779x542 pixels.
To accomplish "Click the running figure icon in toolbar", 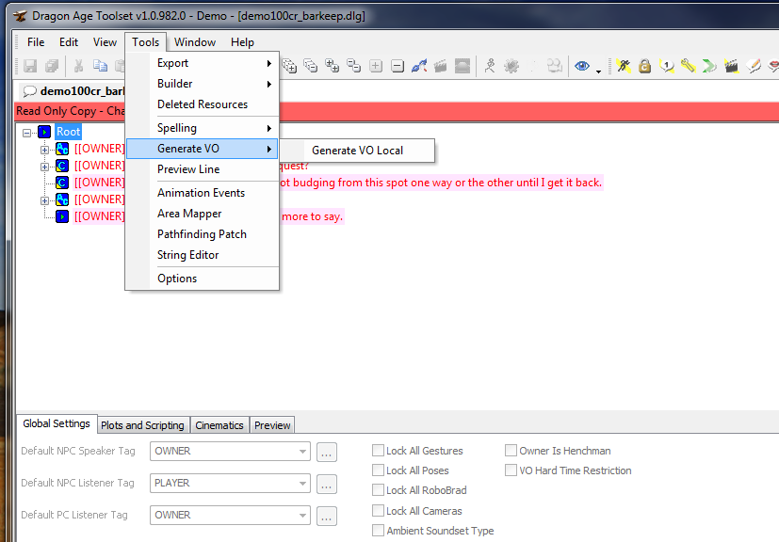I will pyautogui.click(x=490, y=66).
